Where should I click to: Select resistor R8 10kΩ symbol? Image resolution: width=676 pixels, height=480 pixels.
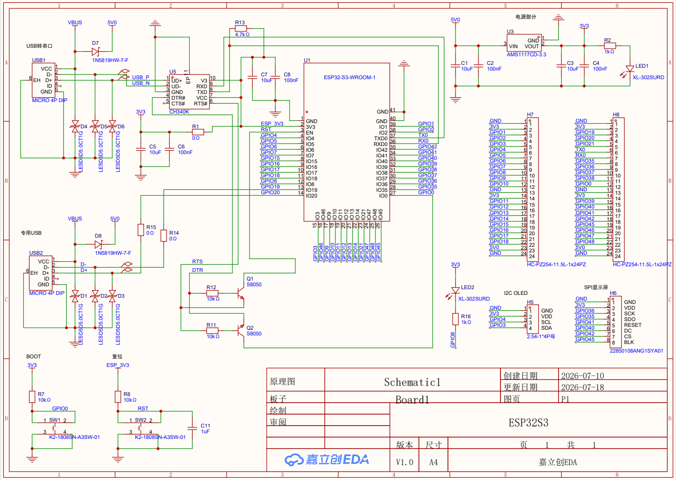(118, 397)
